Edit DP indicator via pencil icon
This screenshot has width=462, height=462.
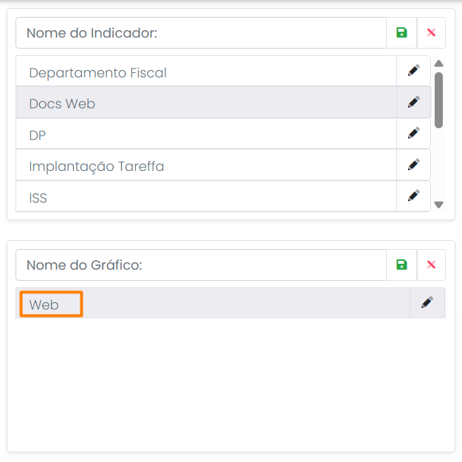tap(413, 133)
